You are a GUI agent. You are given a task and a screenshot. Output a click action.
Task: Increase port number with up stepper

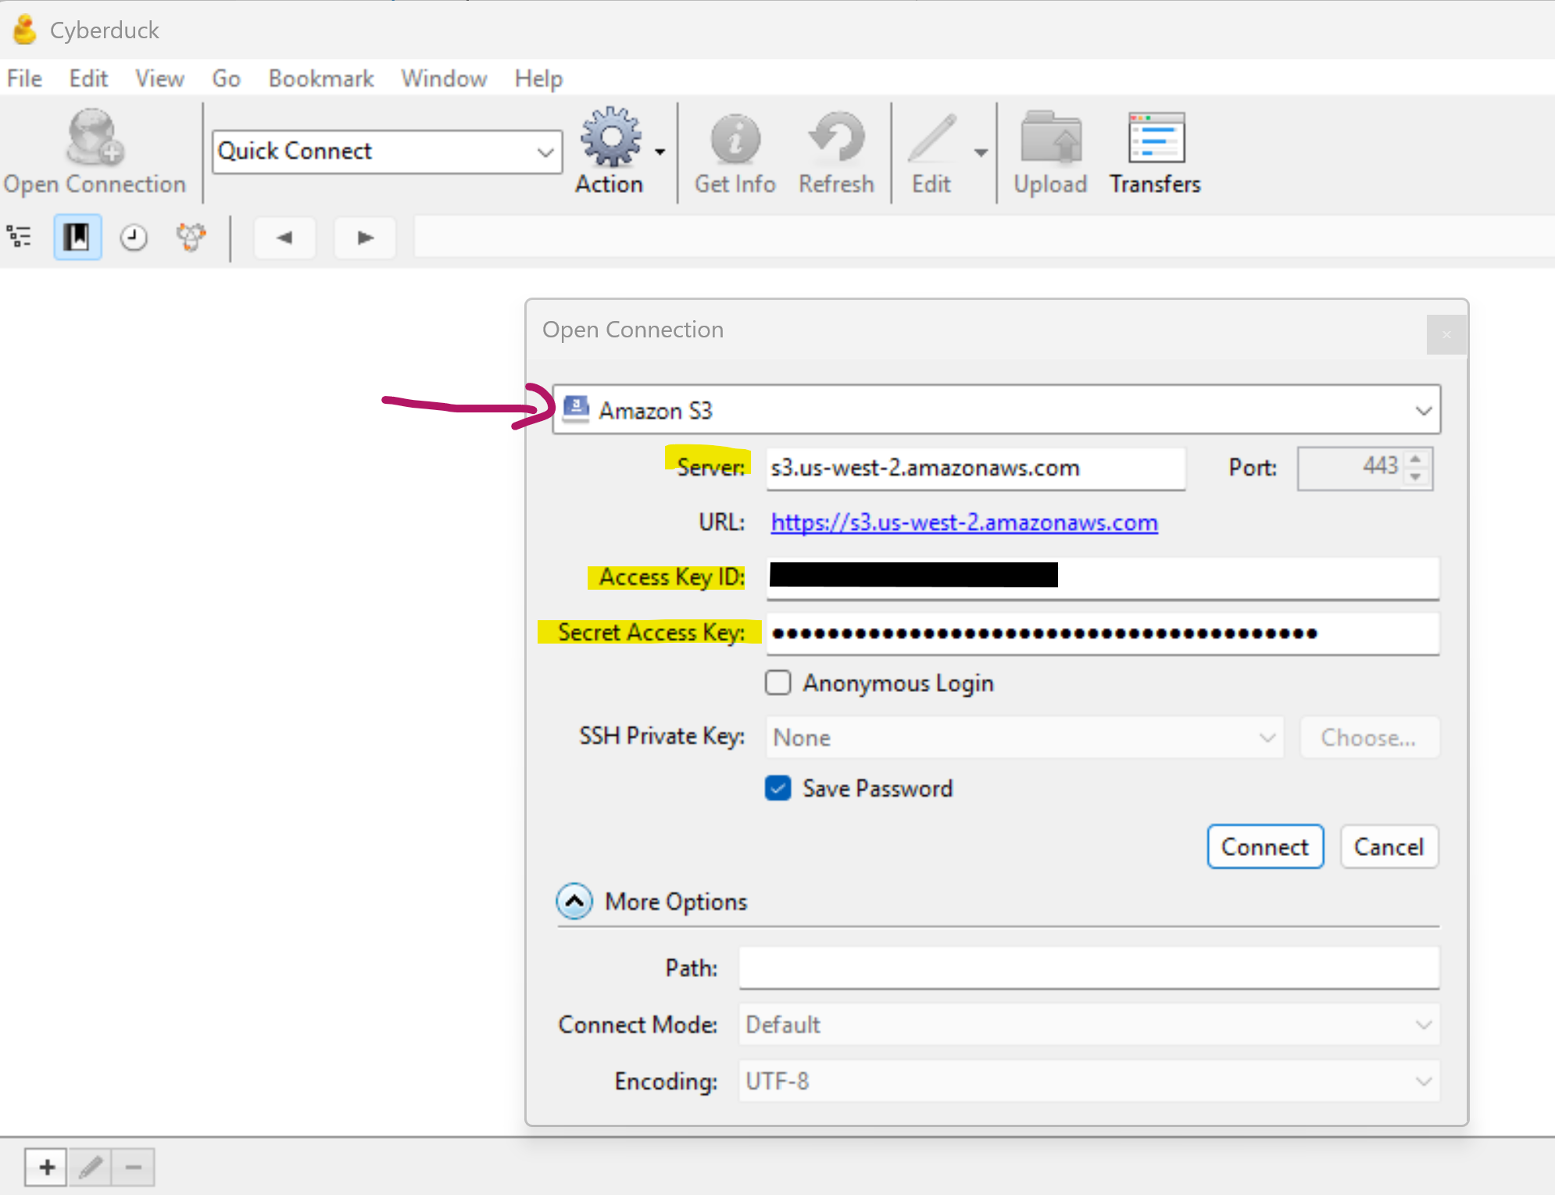(1416, 459)
